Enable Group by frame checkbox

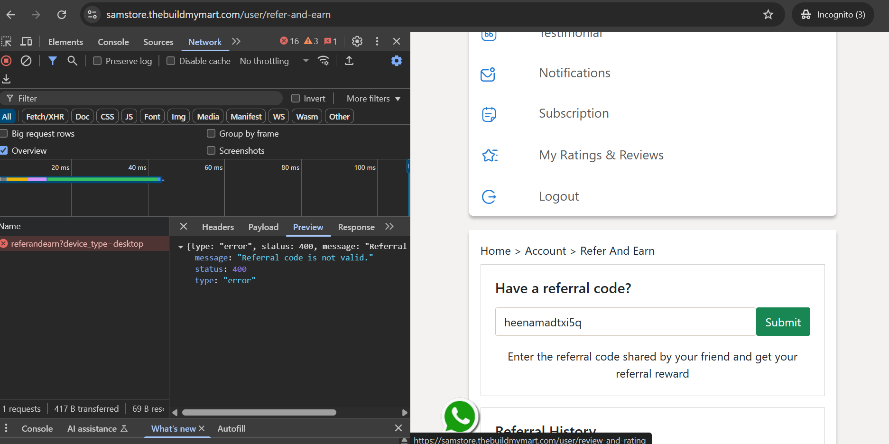[x=211, y=133]
